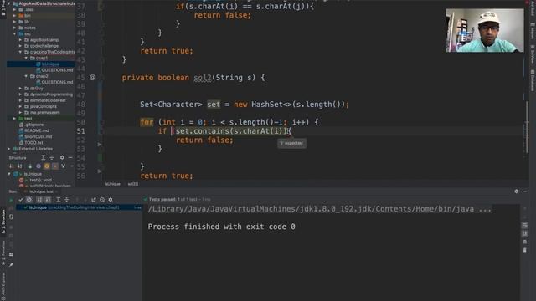This screenshot has height=301, width=536.
Task: Open the Database side tab on right edge
Action: click(533, 80)
